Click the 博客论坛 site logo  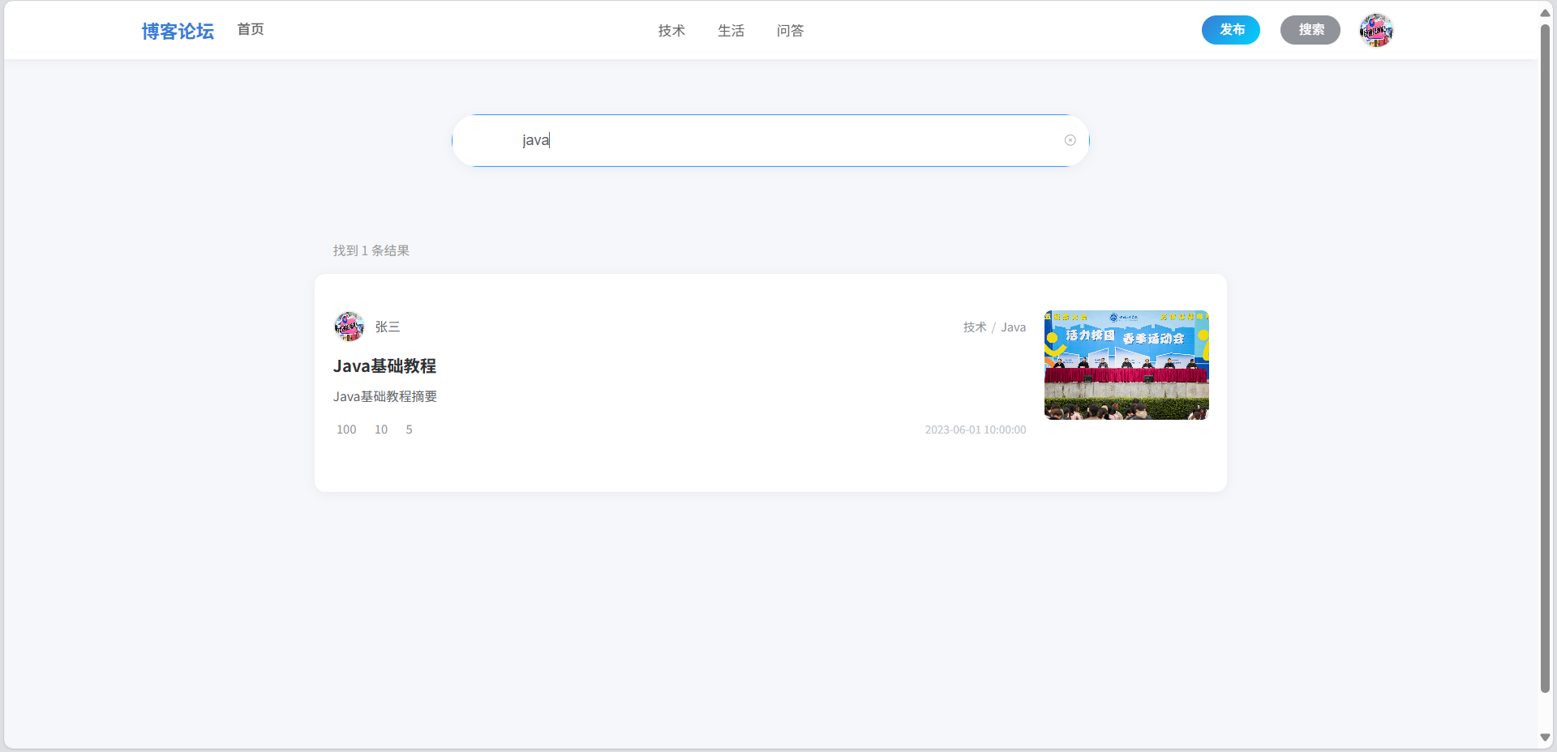coord(178,30)
